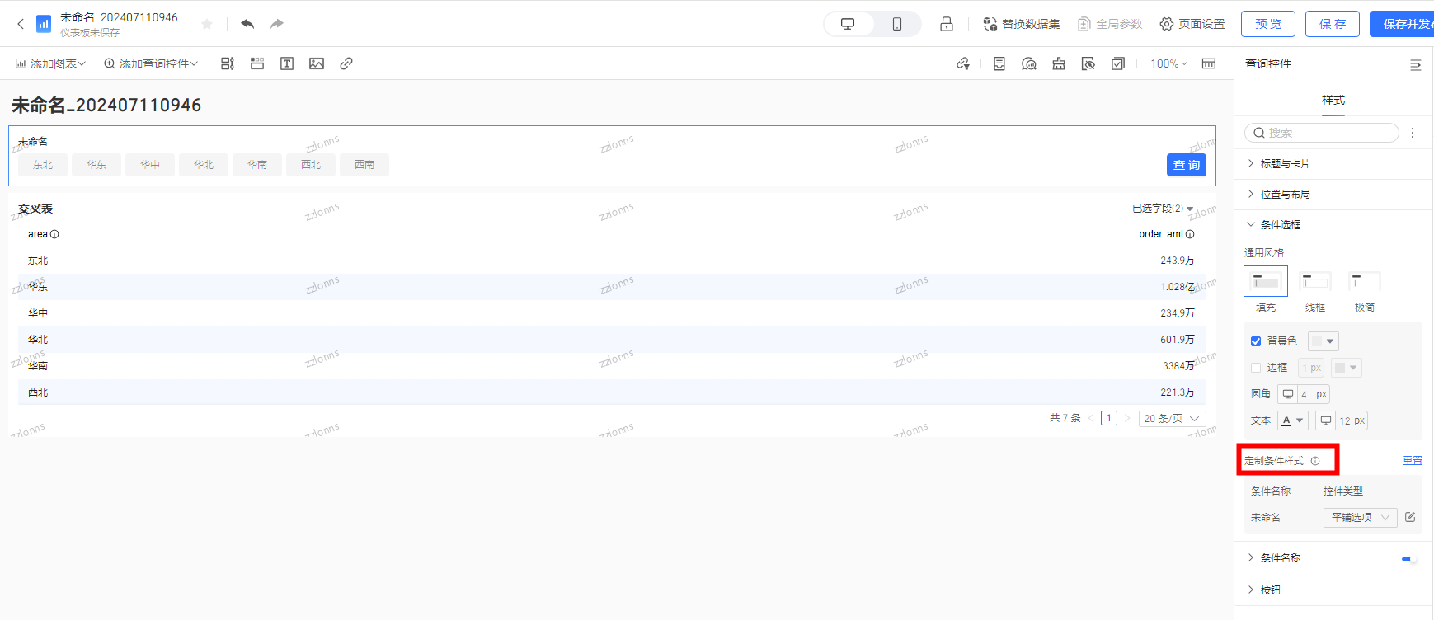The width and height of the screenshot is (1434, 620).
Task: Select the 样式 tab
Action: (x=1333, y=100)
